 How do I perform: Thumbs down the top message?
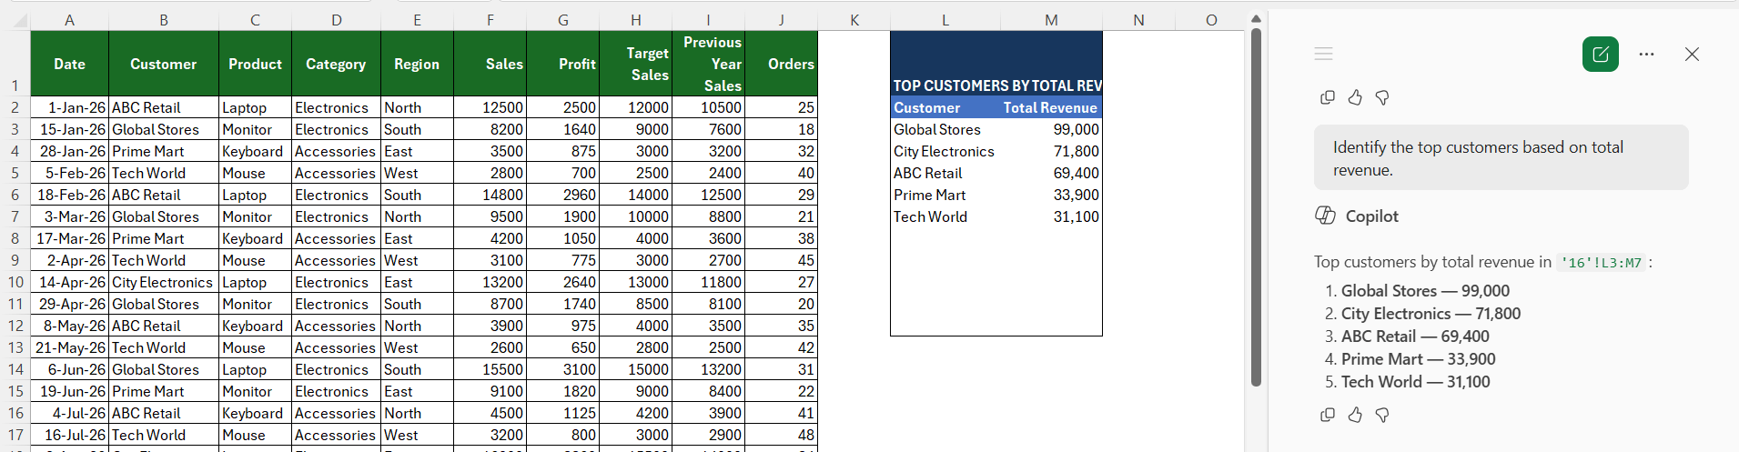tap(1382, 97)
